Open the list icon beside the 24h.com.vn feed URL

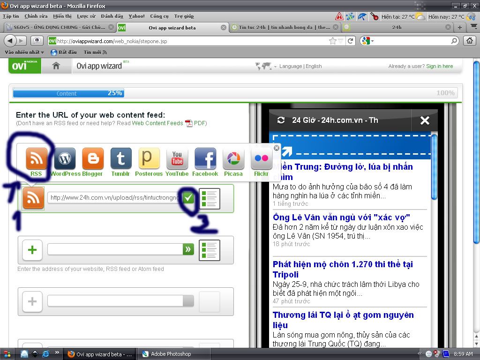210,198
